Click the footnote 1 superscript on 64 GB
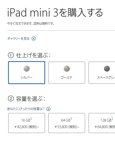Viewport: 115px width, 143px height. [x=71, y=119]
